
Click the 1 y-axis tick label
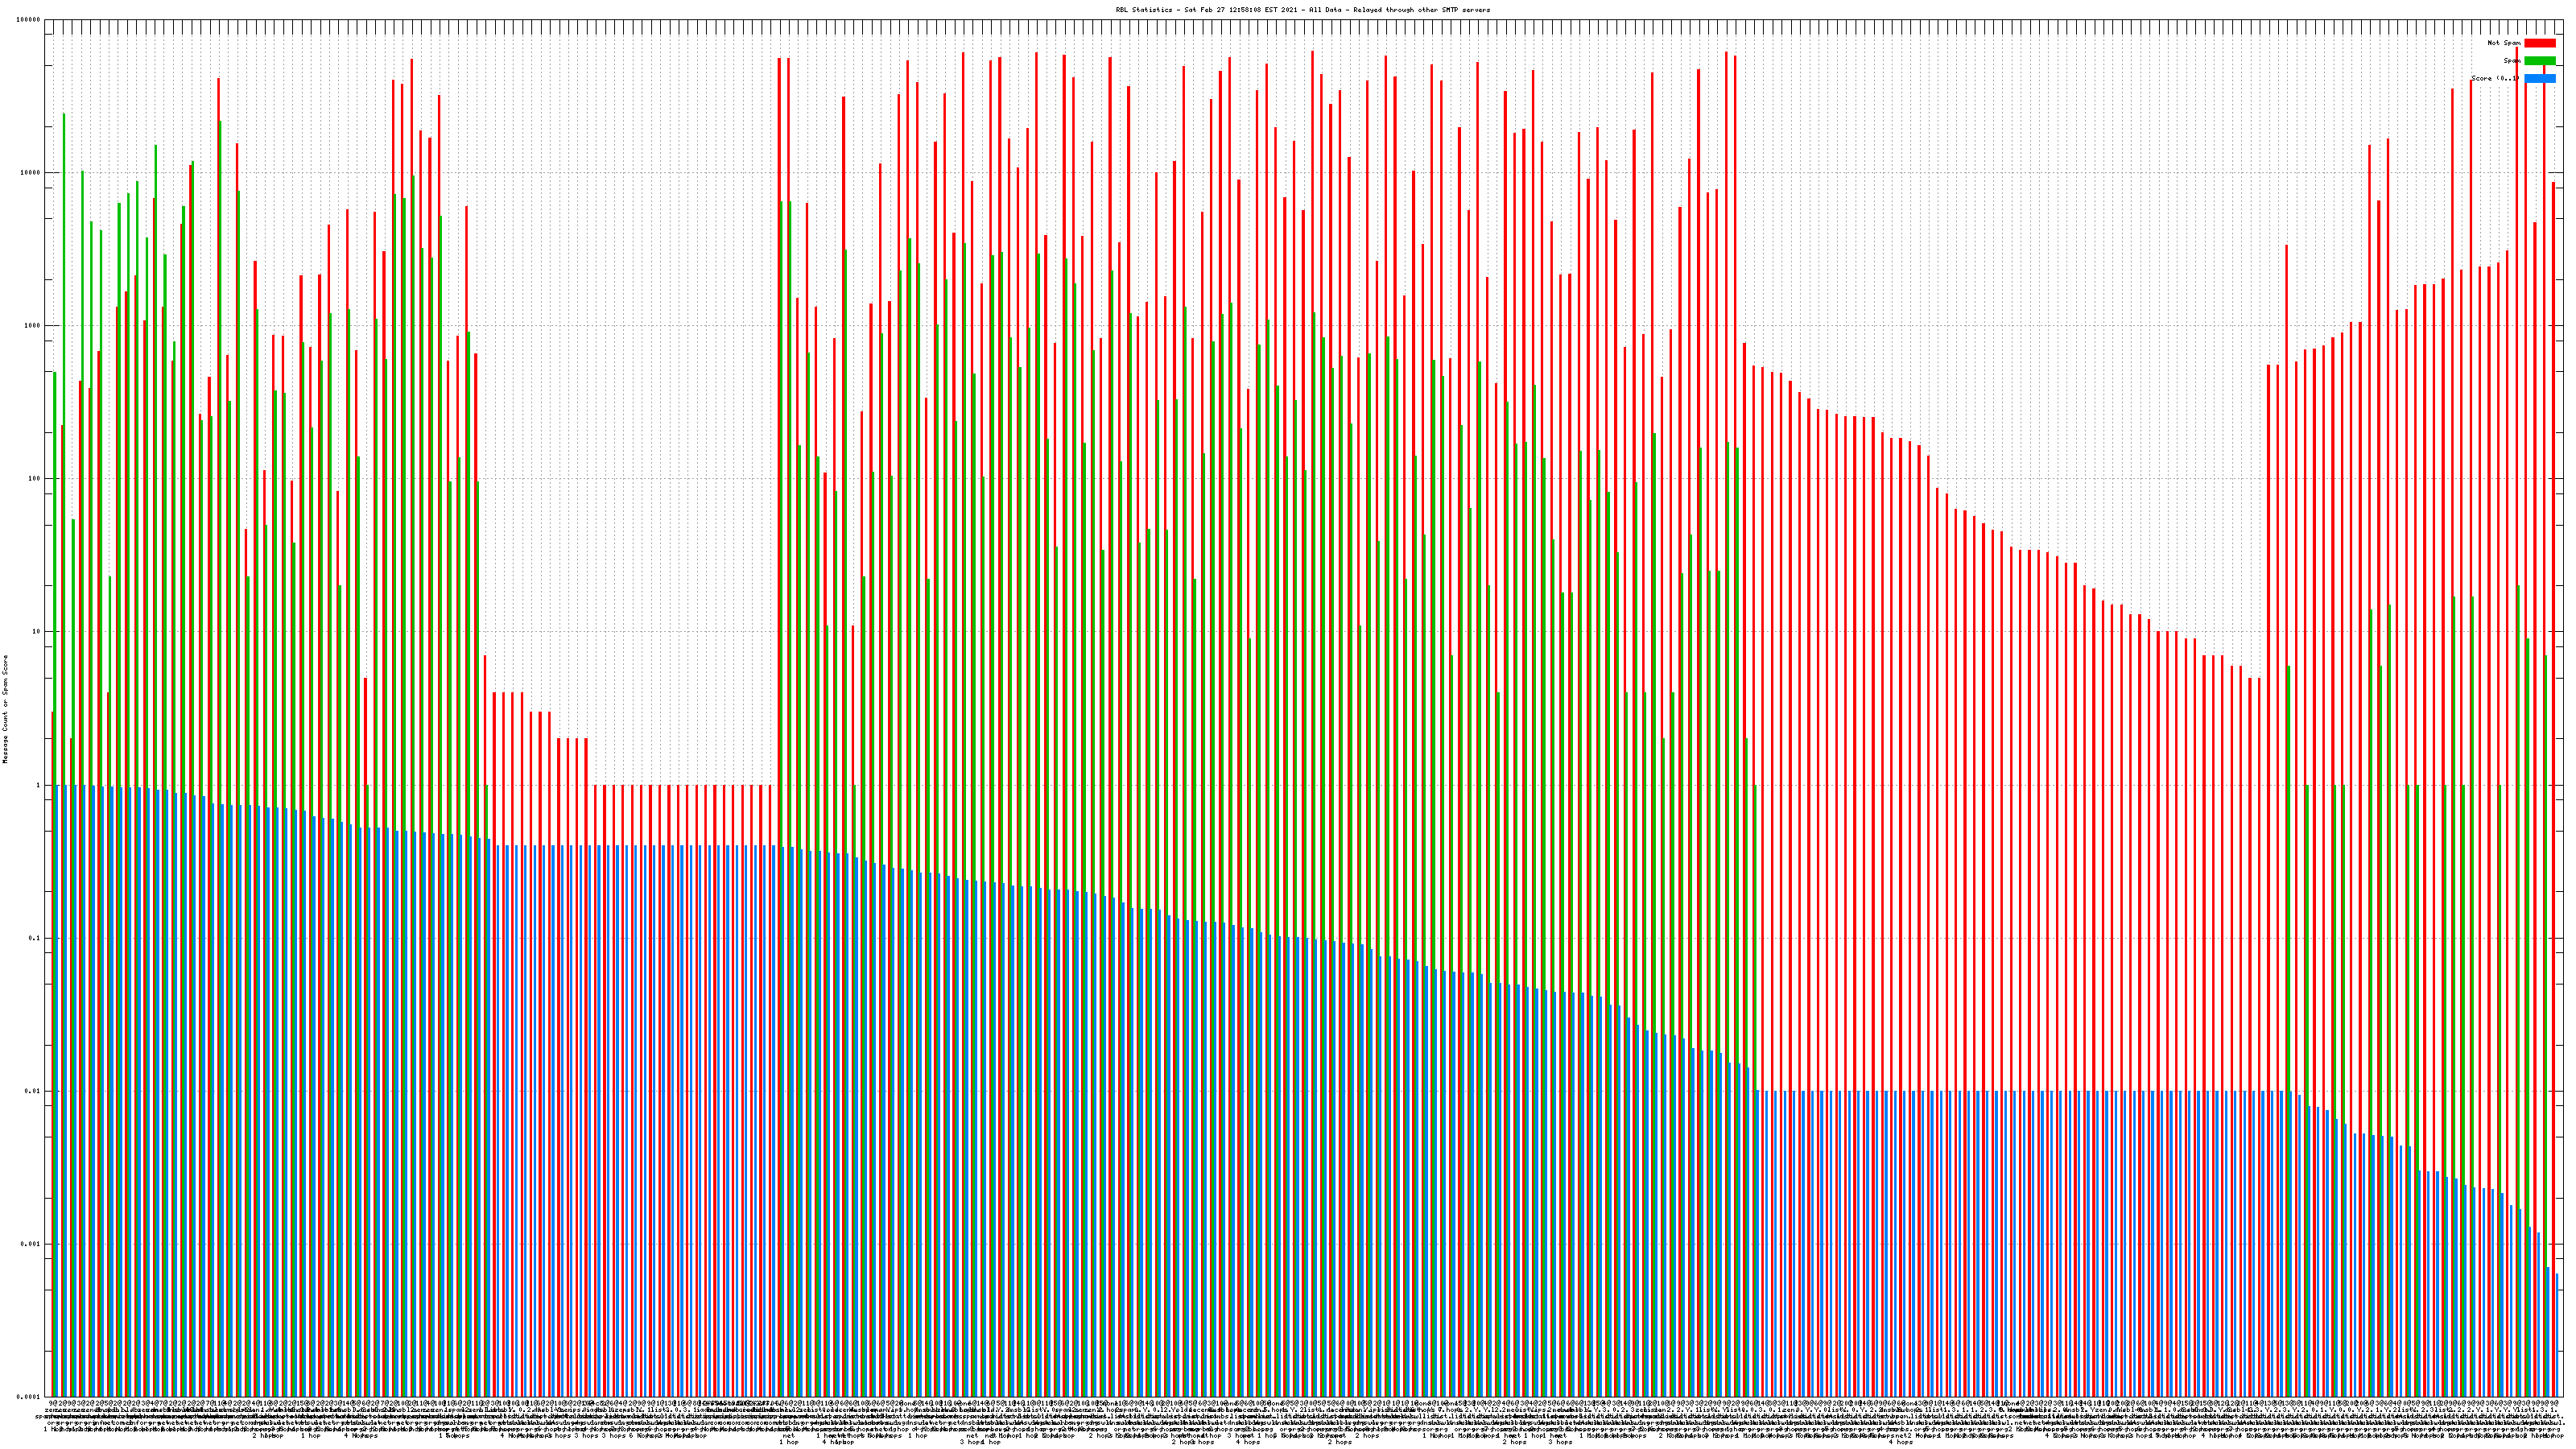(x=39, y=785)
